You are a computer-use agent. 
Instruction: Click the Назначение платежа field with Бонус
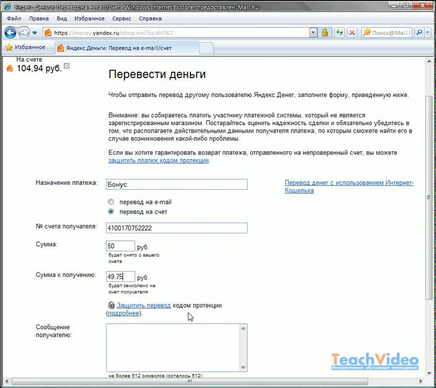coord(177,184)
